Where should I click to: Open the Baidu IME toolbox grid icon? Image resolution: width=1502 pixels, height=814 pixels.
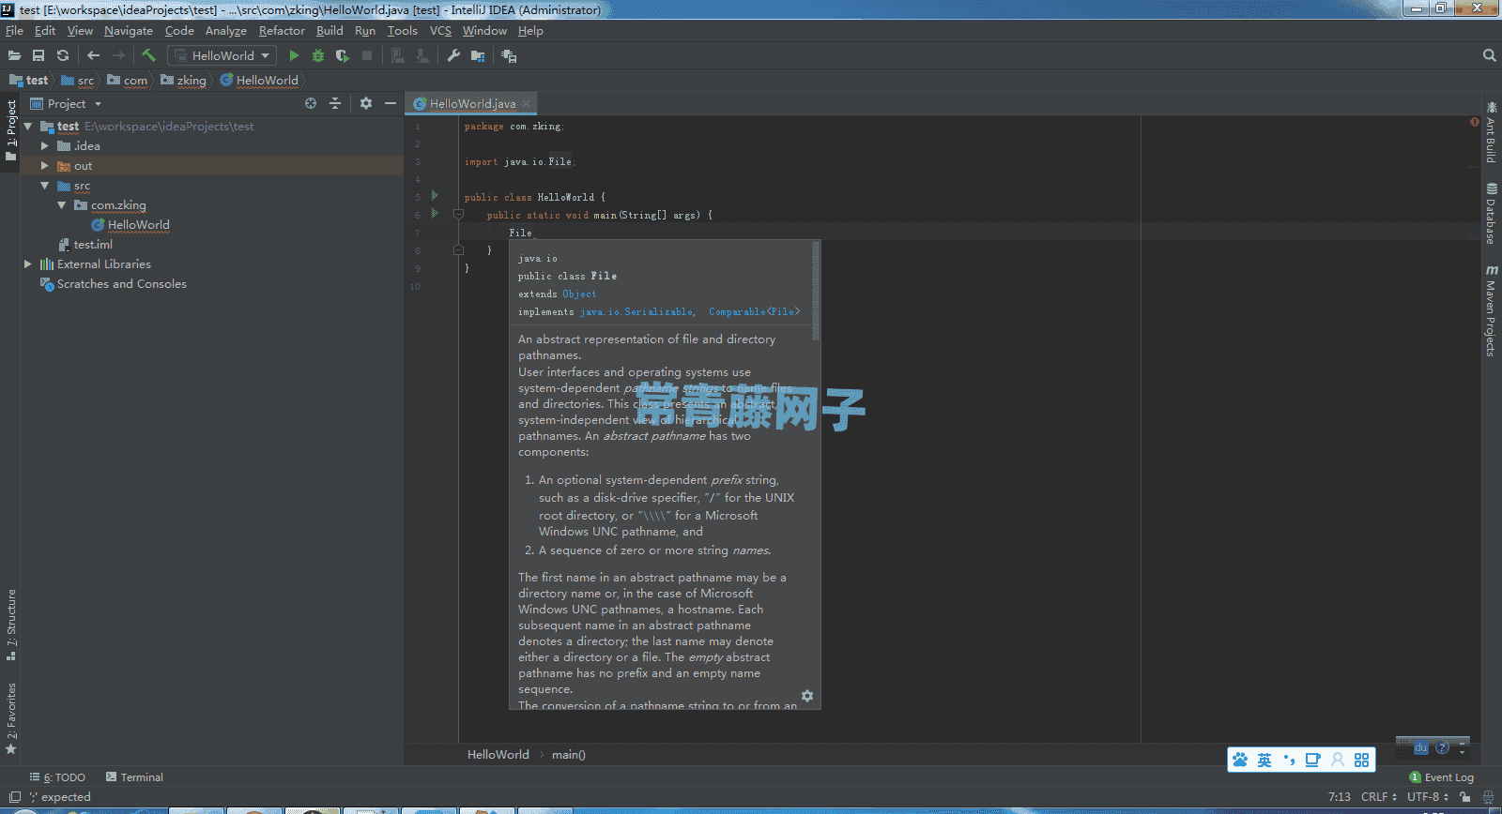[1361, 760]
